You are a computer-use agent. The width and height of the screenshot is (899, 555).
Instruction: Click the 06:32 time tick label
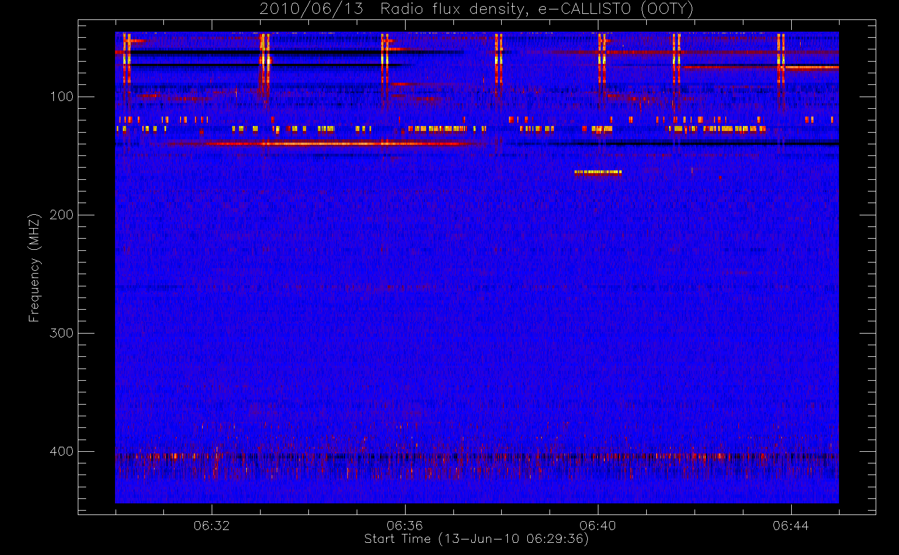click(212, 526)
